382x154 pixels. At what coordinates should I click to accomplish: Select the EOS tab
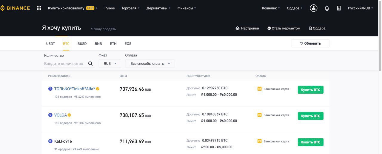128,44
